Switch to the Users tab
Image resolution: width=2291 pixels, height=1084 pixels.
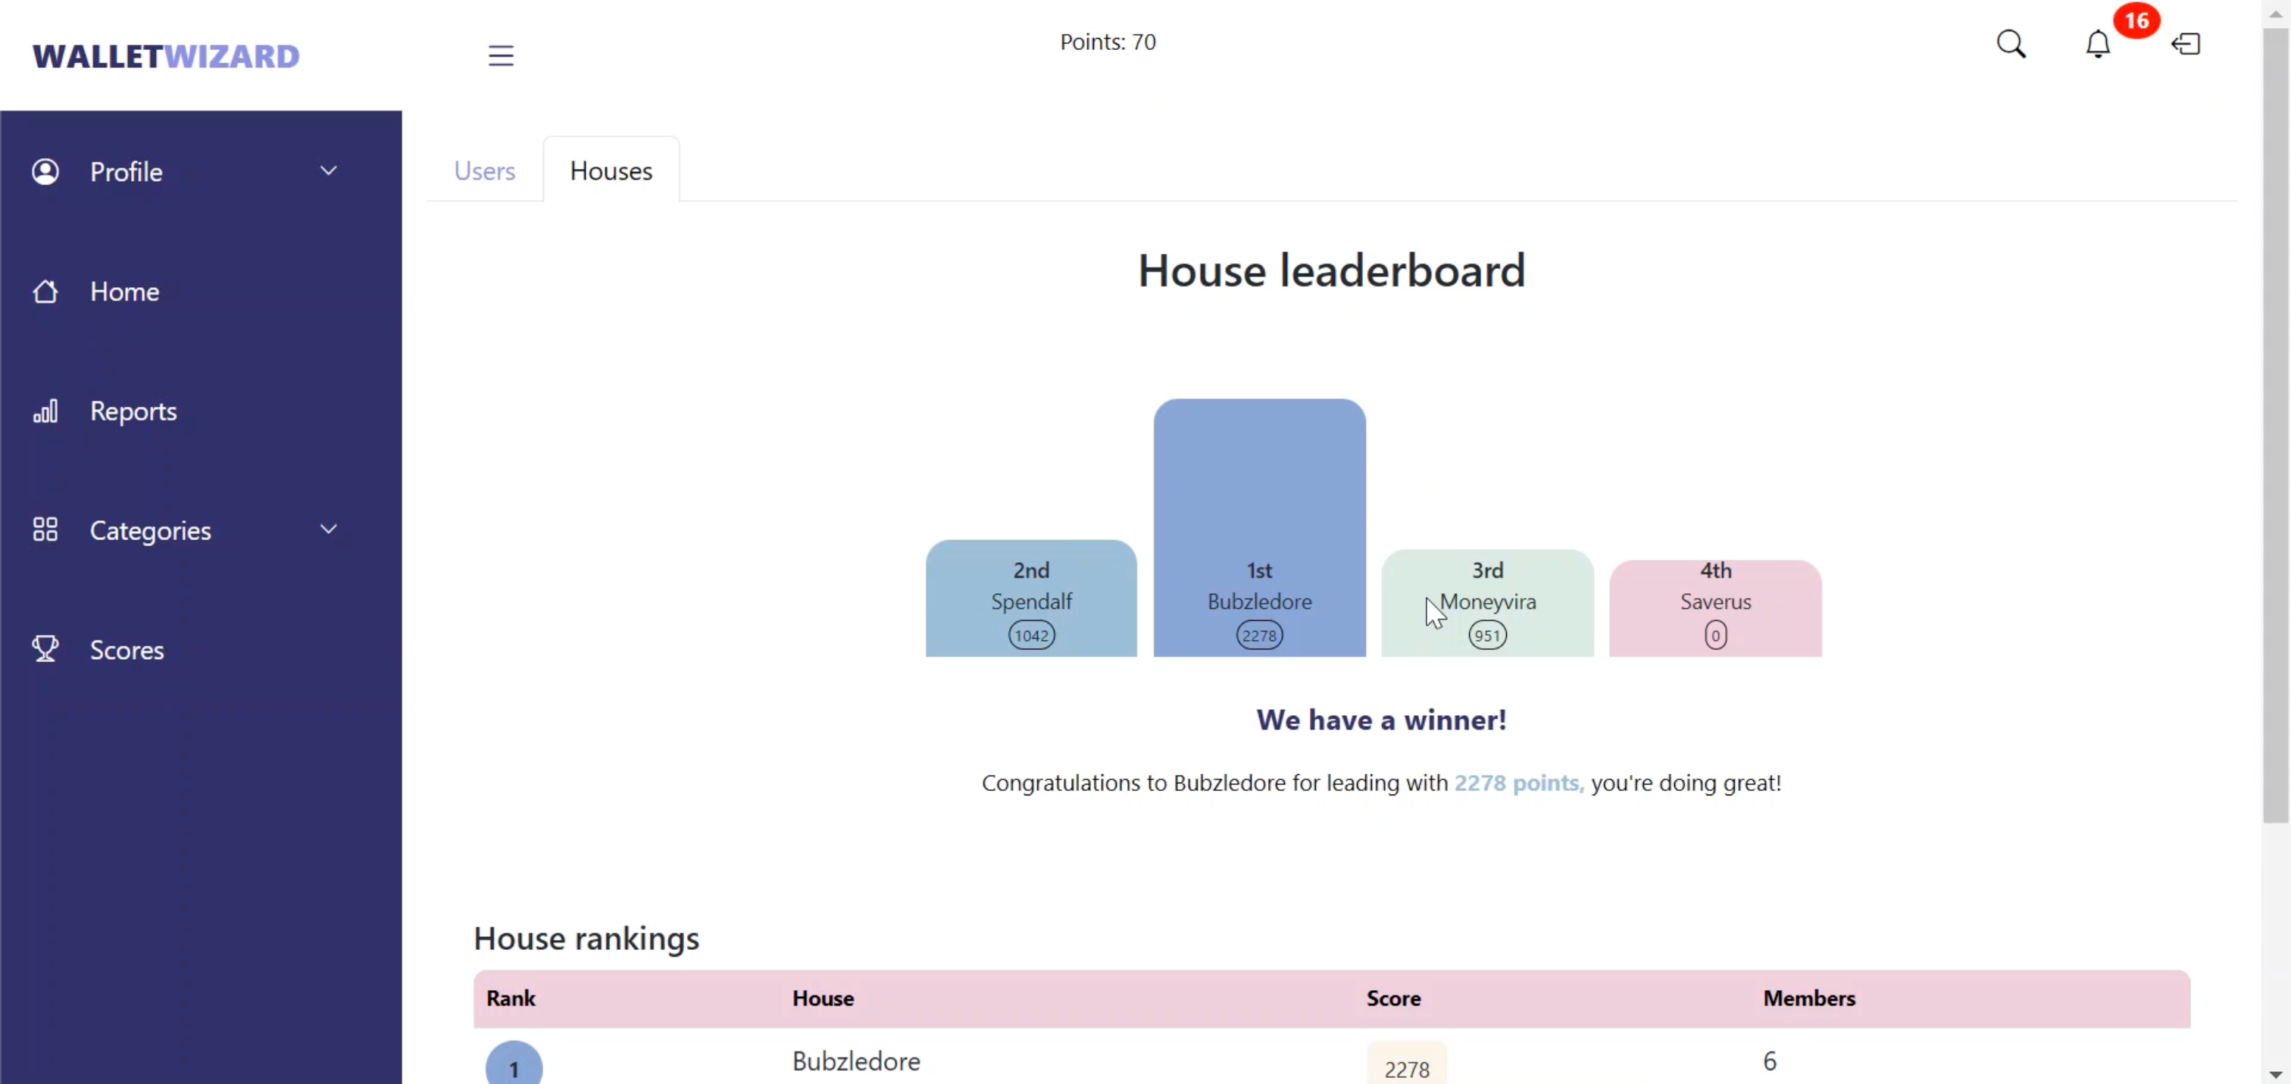click(x=484, y=170)
